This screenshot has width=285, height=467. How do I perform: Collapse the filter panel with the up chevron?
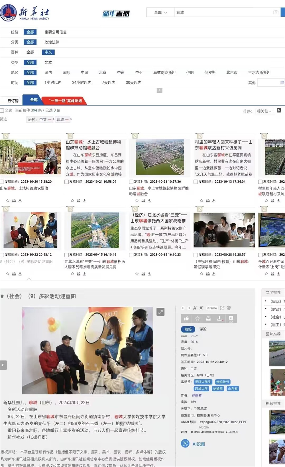(160, 90)
